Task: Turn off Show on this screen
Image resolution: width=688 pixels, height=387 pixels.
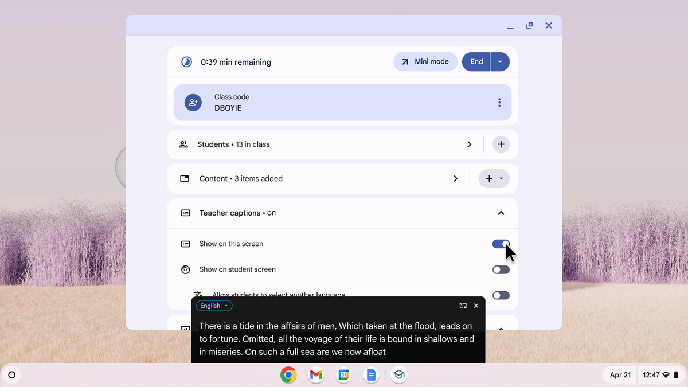Action: (x=501, y=244)
